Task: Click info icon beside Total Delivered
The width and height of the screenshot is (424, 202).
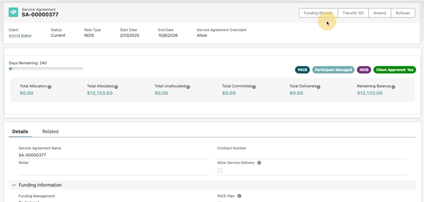Action: tap(318, 87)
